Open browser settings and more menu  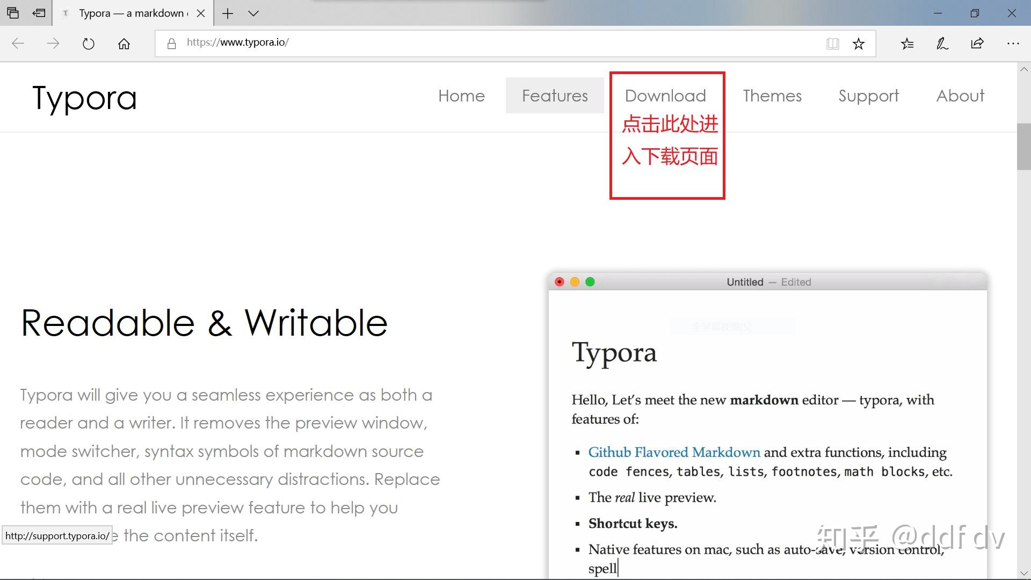(1013, 44)
